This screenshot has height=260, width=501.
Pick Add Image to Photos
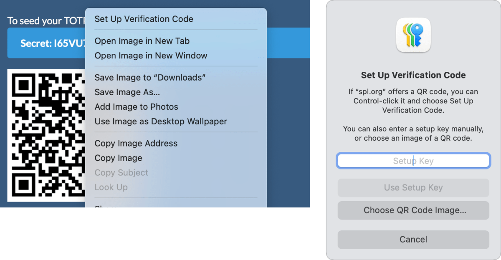136,107
